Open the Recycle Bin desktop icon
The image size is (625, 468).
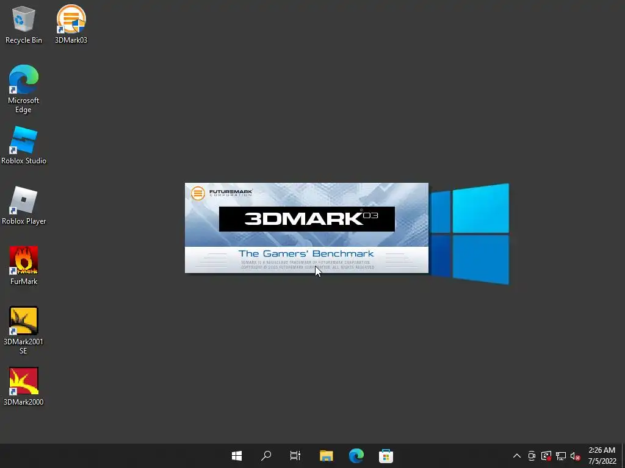(24, 24)
